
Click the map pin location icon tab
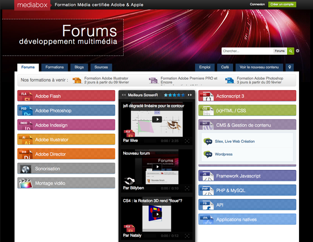(289, 67)
